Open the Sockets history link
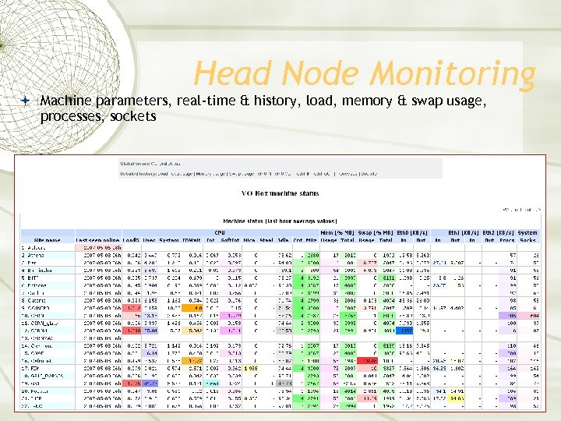 pos(369,174)
